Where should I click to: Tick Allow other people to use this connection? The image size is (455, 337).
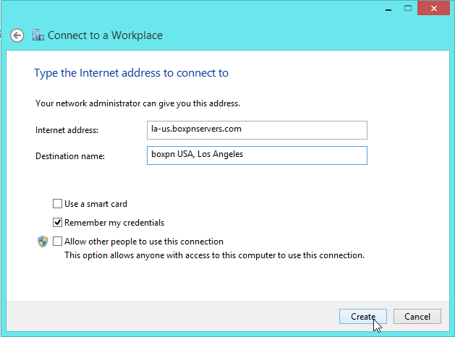point(57,242)
